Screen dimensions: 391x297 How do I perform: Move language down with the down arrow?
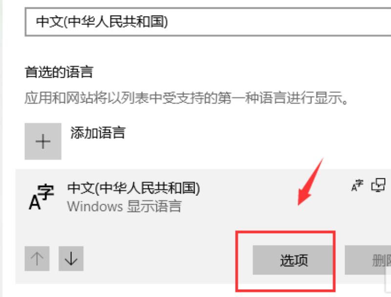[71, 258]
